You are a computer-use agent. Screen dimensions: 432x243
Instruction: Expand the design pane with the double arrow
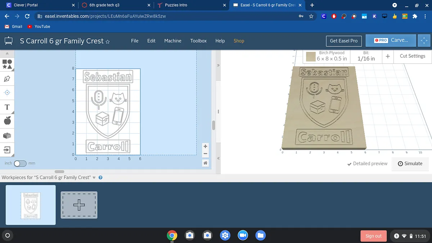tap(218, 66)
